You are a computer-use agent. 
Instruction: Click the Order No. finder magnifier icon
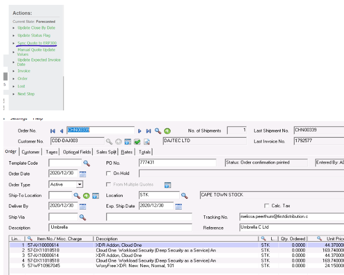tap(158, 131)
